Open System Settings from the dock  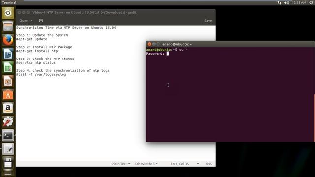(x=8, y=122)
